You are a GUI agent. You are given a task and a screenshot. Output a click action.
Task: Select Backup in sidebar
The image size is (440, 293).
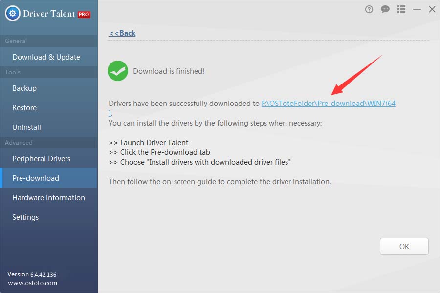pyautogui.click(x=49, y=88)
